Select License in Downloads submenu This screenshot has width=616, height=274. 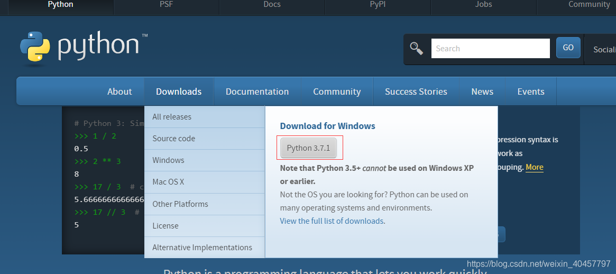[x=205, y=226]
